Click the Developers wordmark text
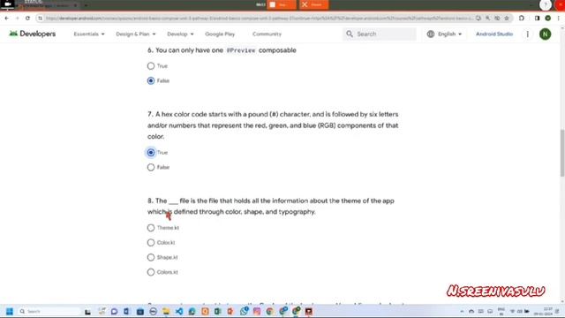Viewport: 565px width, 318px height. click(x=37, y=34)
